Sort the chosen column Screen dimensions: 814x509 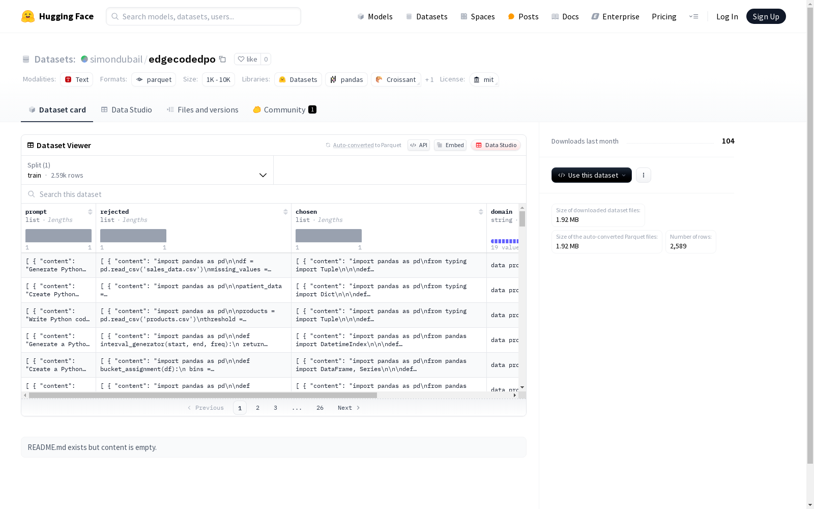[x=481, y=212]
